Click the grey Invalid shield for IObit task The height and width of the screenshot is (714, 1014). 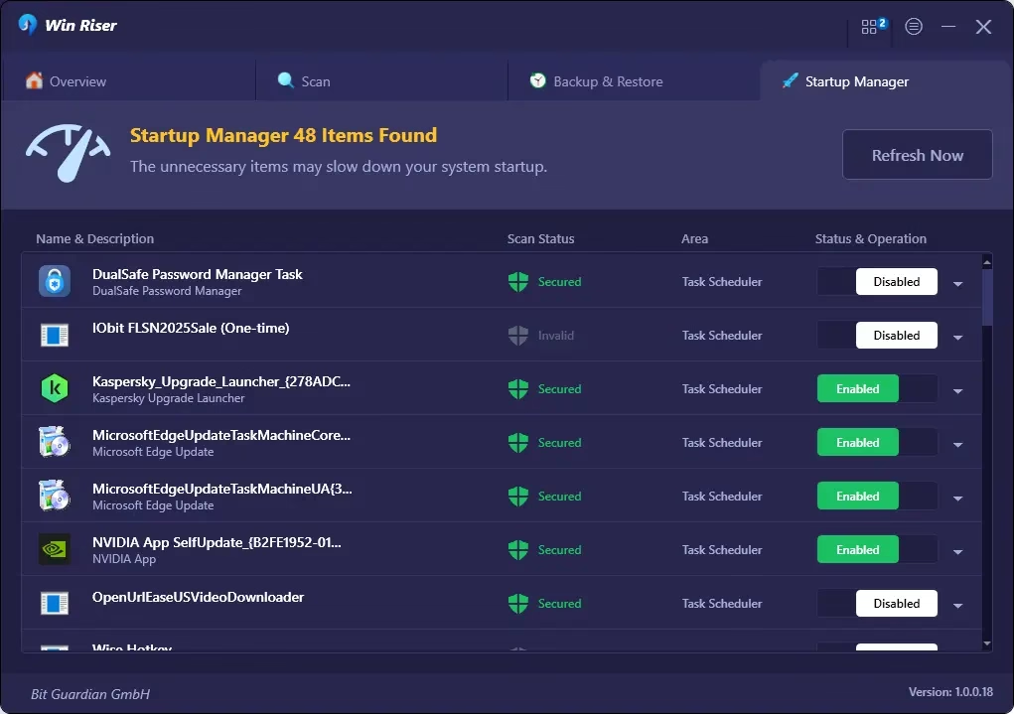click(x=517, y=336)
